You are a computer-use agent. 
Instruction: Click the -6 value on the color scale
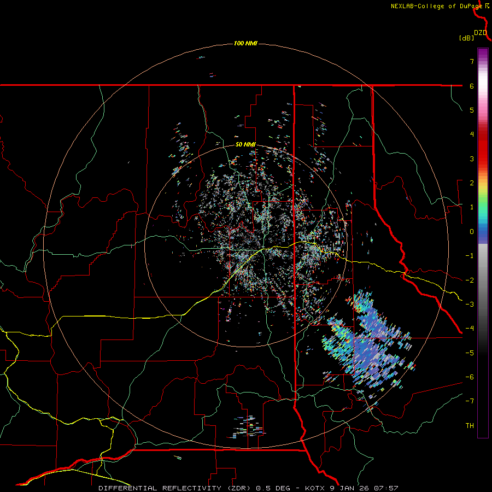coord(470,377)
